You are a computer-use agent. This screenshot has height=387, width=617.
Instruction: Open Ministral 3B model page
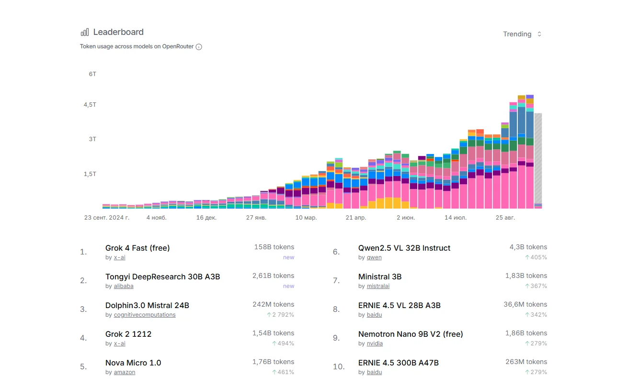tap(380, 276)
